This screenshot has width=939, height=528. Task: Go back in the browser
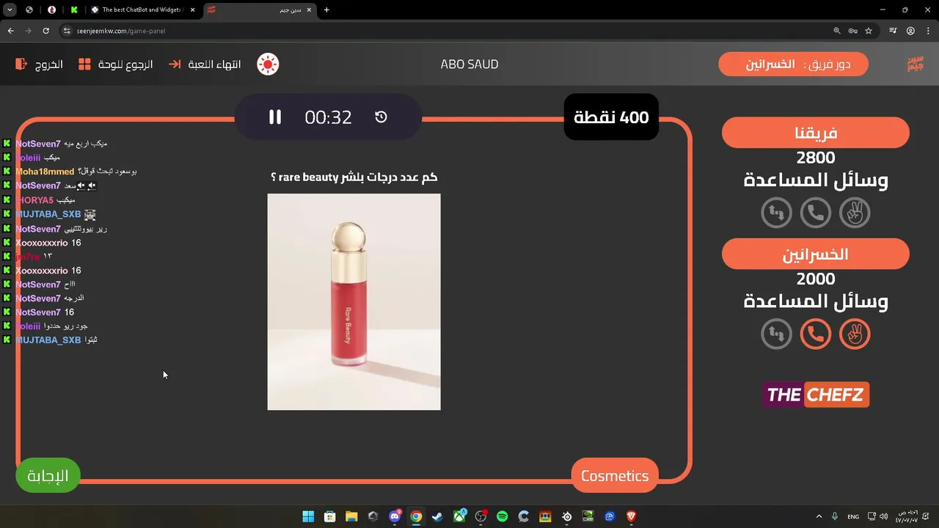pos(11,31)
